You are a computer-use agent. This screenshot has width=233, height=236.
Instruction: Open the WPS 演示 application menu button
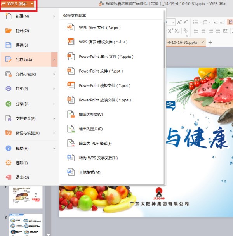click(x=19, y=4)
